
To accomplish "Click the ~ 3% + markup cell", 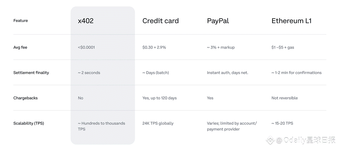I will click(x=221, y=47).
